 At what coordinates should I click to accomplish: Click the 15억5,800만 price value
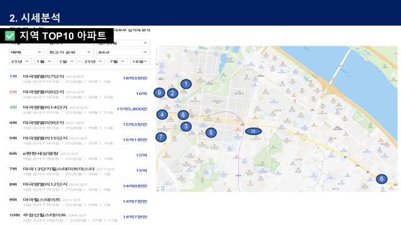pos(132,109)
